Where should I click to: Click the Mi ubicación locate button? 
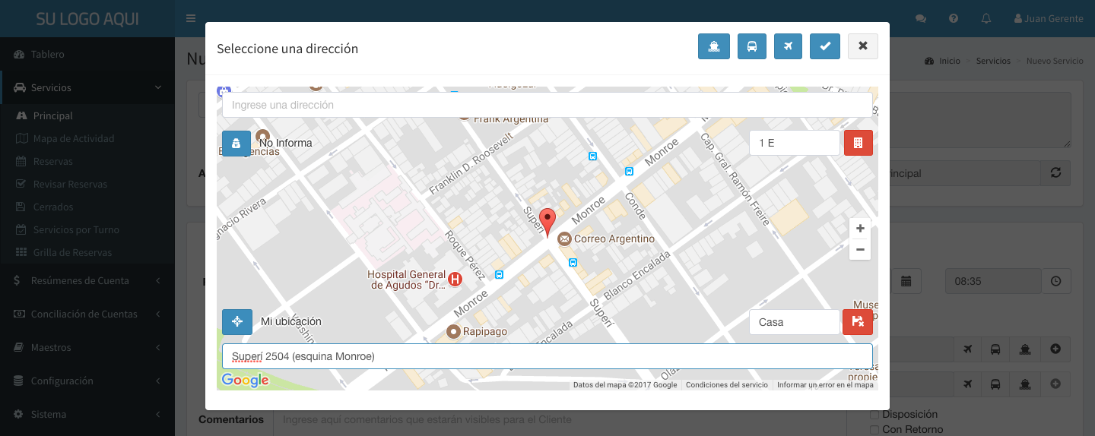click(236, 322)
